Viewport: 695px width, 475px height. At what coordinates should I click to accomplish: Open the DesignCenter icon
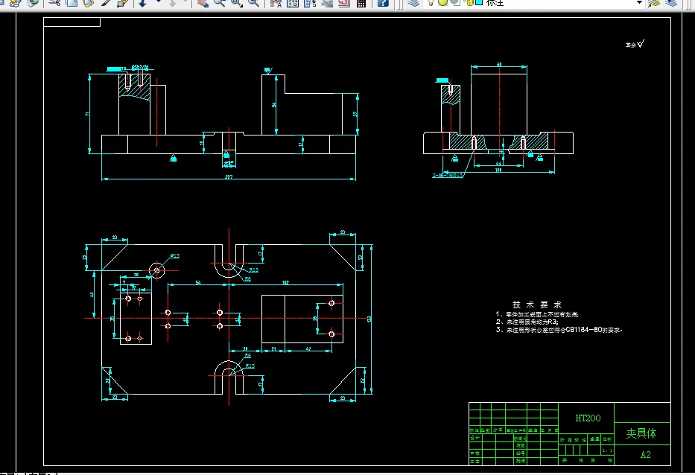[293, 3]
